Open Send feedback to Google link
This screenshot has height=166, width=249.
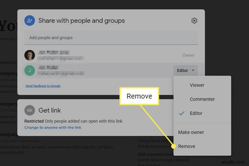tap(43, 86)
